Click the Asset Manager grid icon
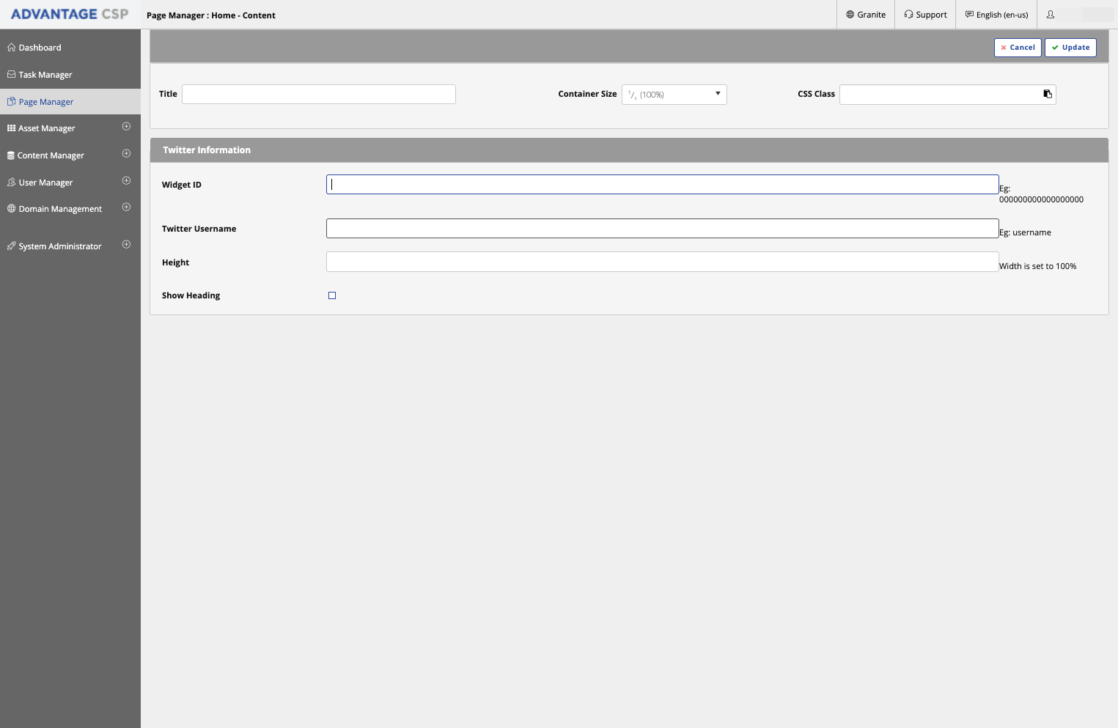Viewport: 1118px width, 728px height. coord(11,128)
